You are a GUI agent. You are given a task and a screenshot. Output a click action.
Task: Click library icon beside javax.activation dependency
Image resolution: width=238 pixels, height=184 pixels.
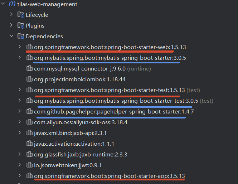pos(29,144)
